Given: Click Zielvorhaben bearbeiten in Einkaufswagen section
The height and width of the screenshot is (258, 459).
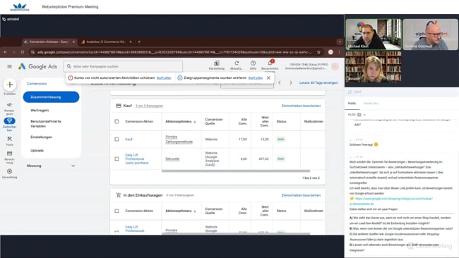Looking at the screenshot, I should pos(301,195).
